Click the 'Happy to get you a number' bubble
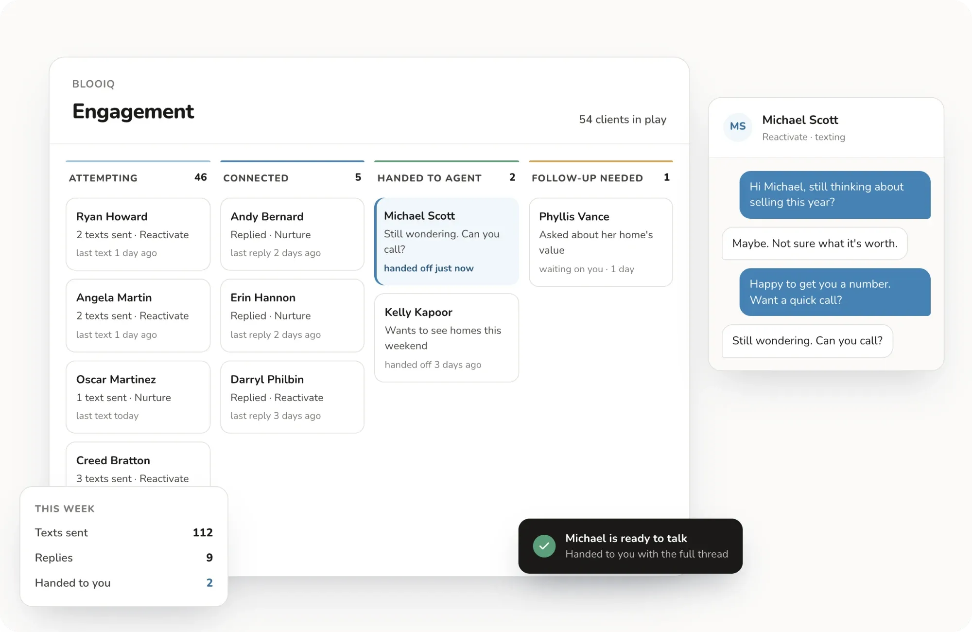This screenshot has height=632, width=972. click(835, 292)
